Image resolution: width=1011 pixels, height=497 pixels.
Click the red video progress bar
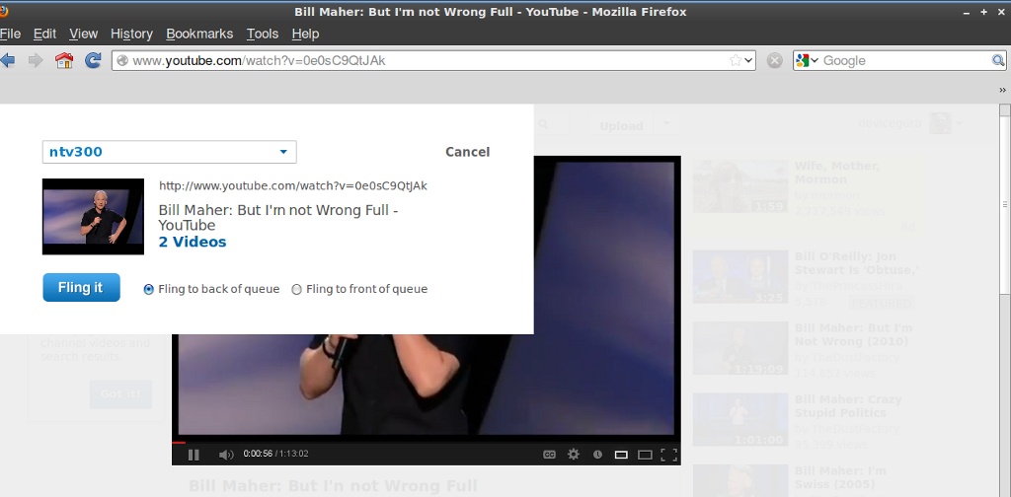[179, 442]
